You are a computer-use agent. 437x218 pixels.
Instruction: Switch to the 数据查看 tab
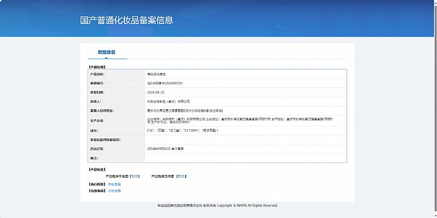pos(107,52)
